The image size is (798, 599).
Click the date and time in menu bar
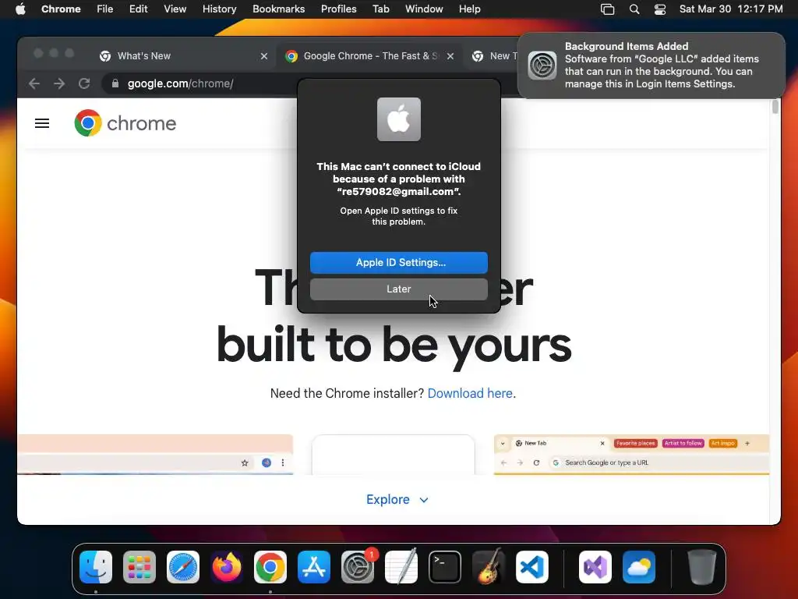pyautogui.click(x=731, y=9)
